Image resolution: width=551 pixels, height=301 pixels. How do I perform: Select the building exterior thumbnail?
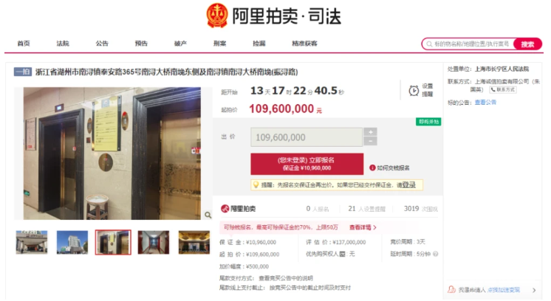point(72,242)
